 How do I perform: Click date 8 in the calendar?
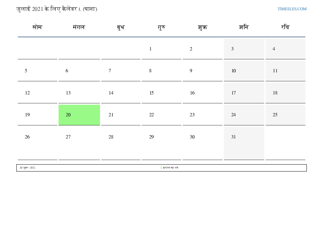[x=161, y=71]
